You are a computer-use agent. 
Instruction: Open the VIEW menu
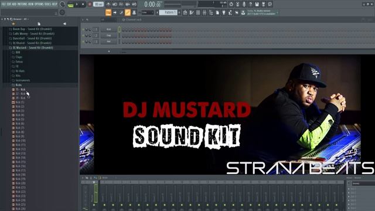coord(31,4)
